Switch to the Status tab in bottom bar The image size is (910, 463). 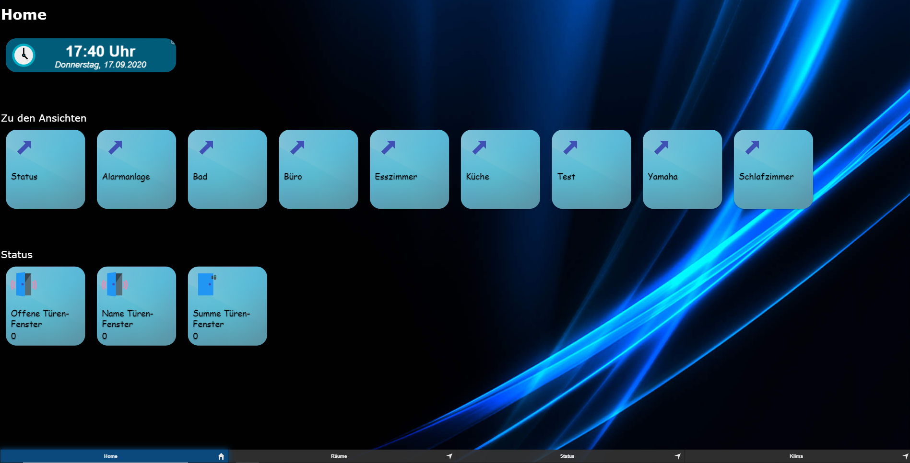[571, 456]
